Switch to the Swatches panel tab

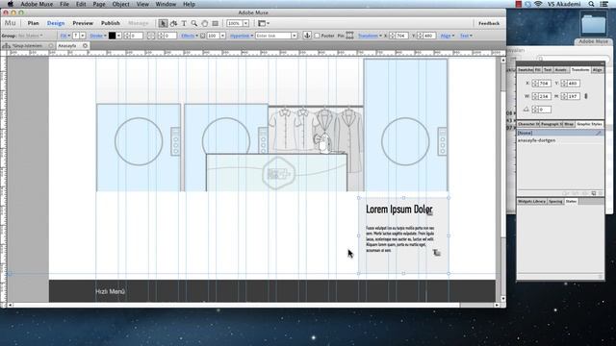click(525, 69)
